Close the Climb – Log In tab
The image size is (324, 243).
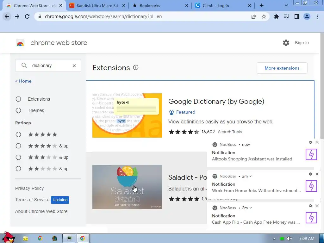(x=250, y=6)
